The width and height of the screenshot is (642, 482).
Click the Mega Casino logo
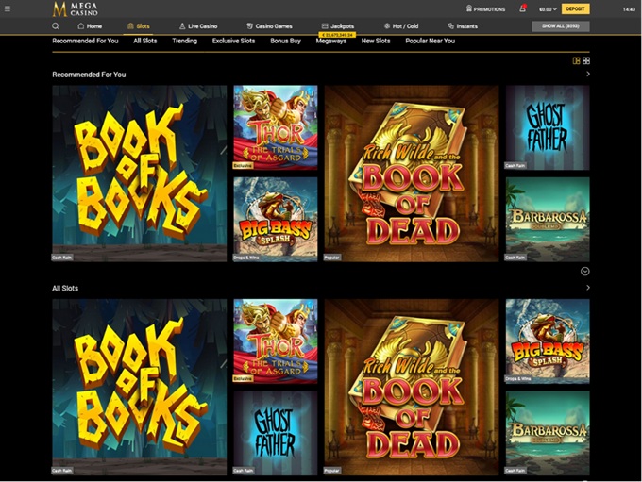click(74, 8)
